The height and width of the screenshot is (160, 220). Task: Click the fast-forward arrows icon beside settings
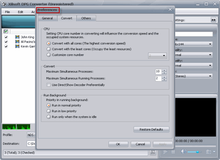[x=214, y=20]
